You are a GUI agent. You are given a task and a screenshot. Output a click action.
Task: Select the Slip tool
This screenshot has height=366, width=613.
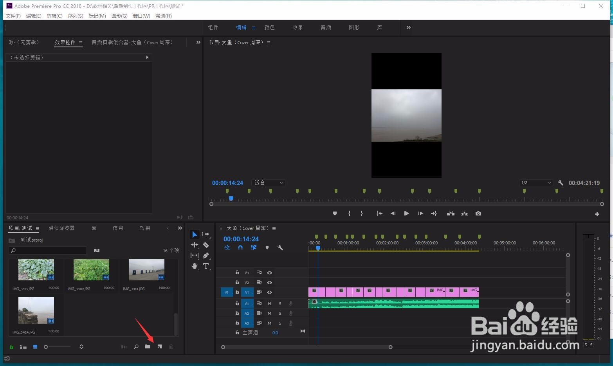tap(195, 255)
